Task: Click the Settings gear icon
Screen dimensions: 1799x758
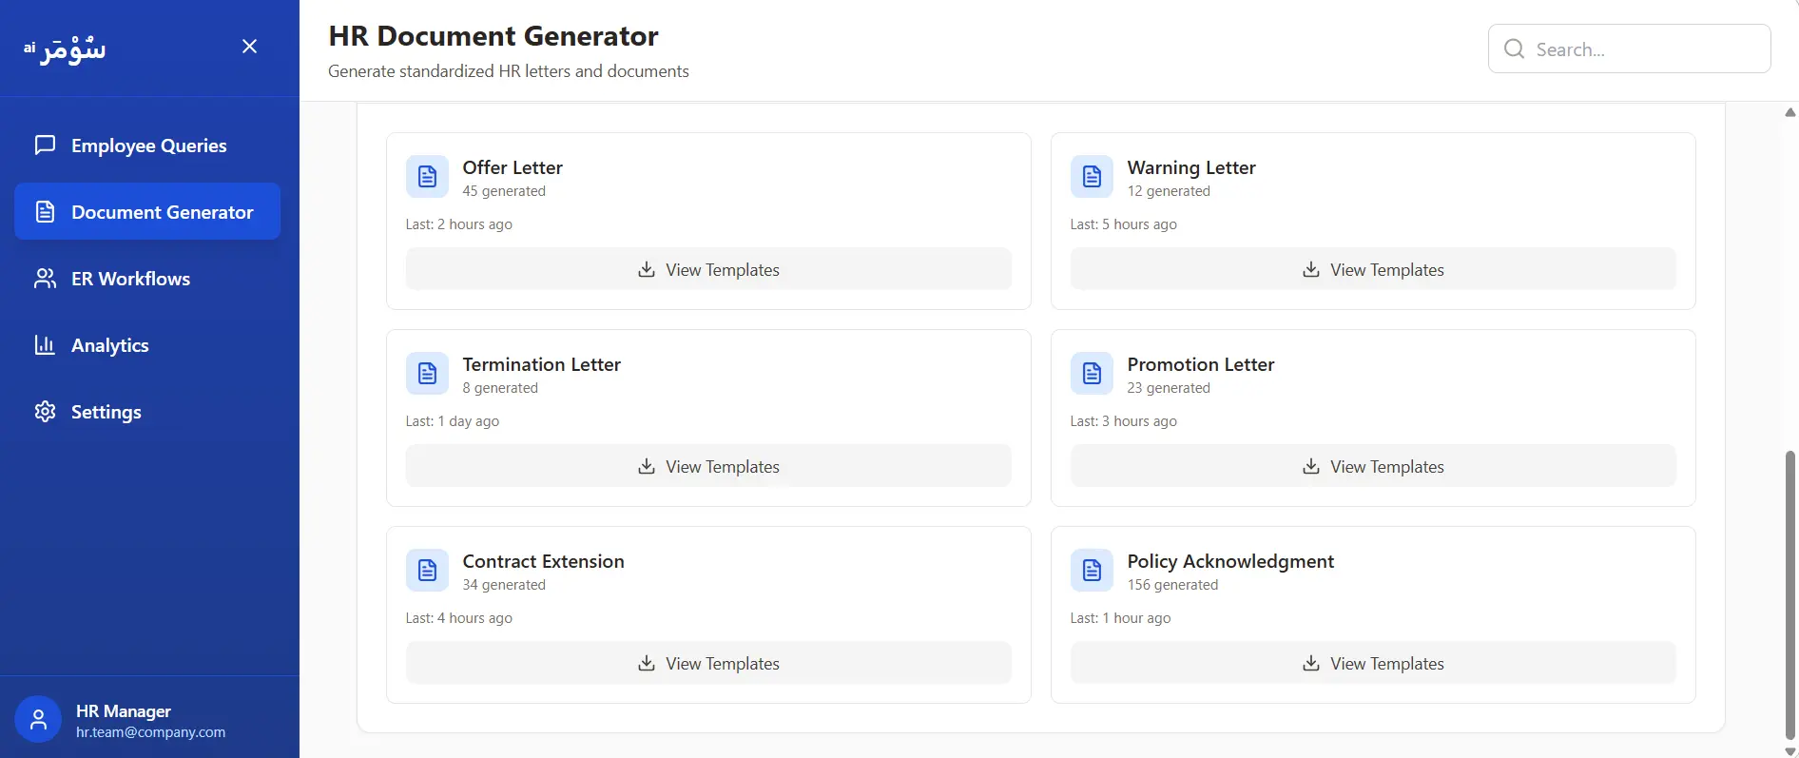Action: point(44,411)
